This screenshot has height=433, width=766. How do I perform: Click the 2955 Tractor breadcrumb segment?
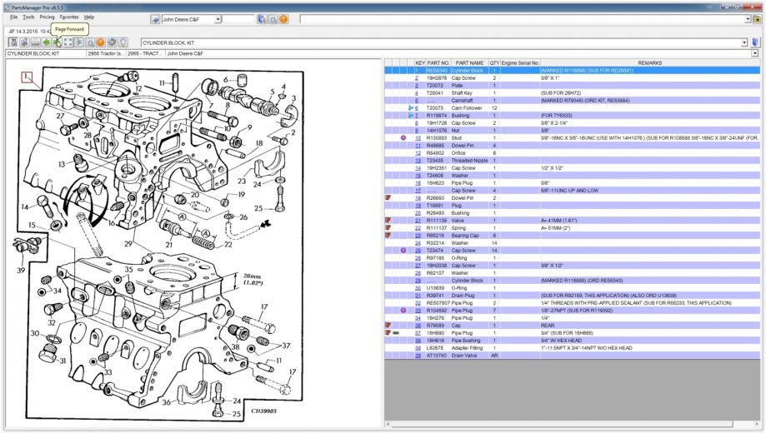(106, 53)
